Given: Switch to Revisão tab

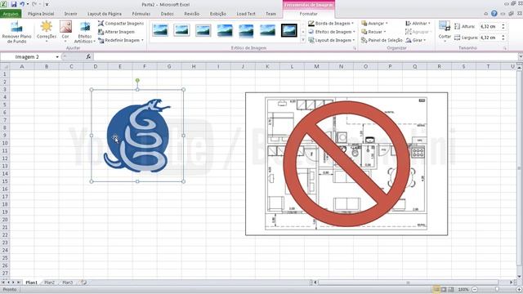Looking at the screenshot, I should click(x=192, y=14).
